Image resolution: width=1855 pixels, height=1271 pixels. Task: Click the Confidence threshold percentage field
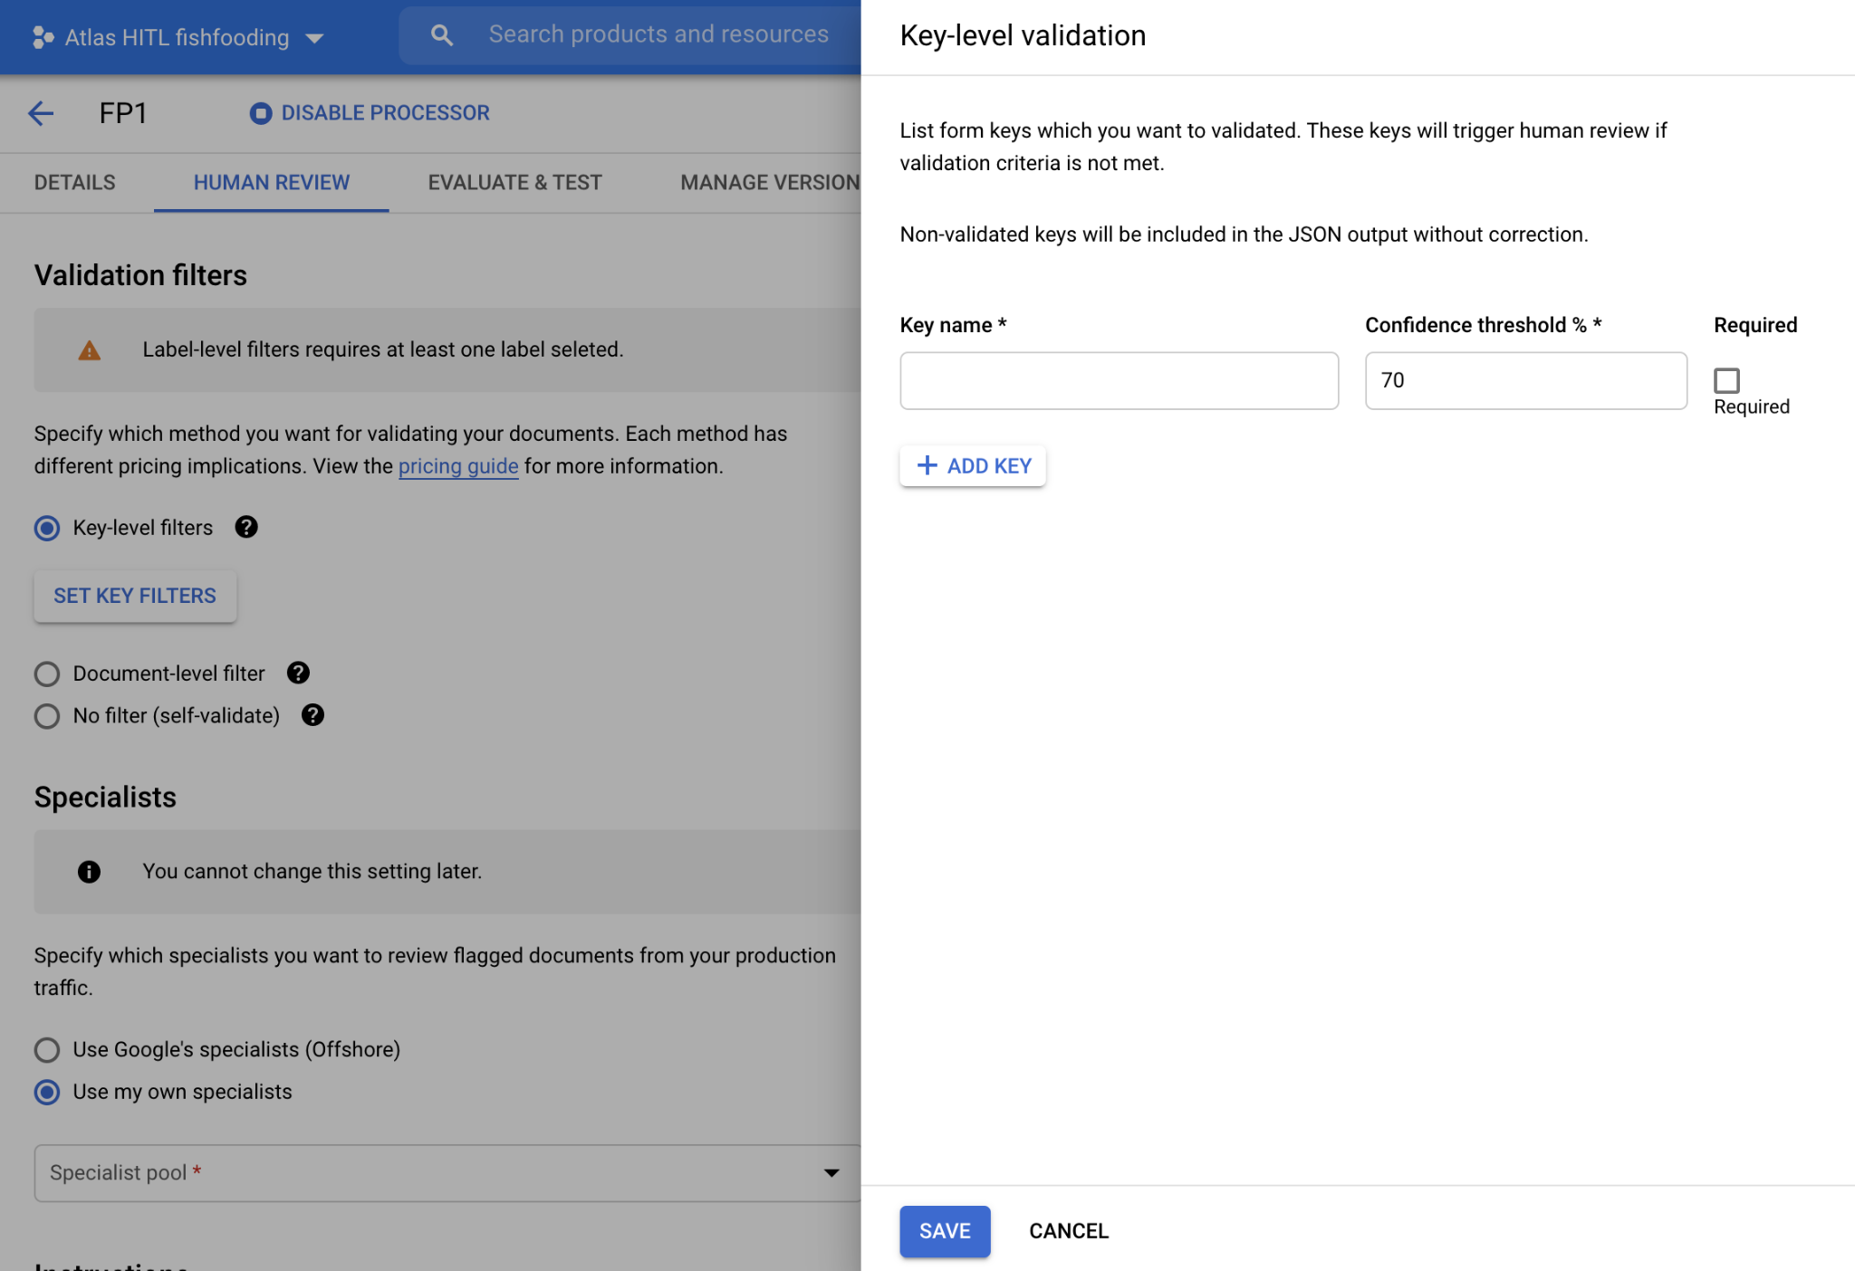(x=1526, y=380)
